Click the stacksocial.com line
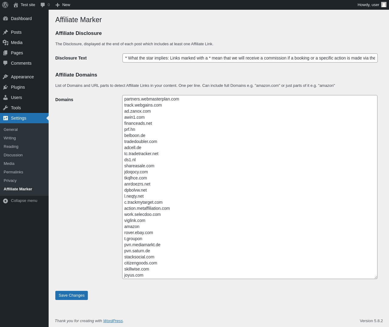 (139, 257)
